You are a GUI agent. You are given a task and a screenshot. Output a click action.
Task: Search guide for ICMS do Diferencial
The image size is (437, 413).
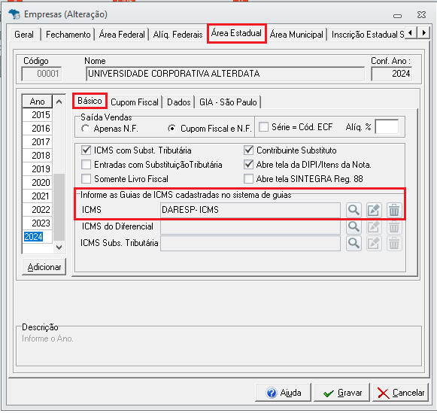[354, 227]
